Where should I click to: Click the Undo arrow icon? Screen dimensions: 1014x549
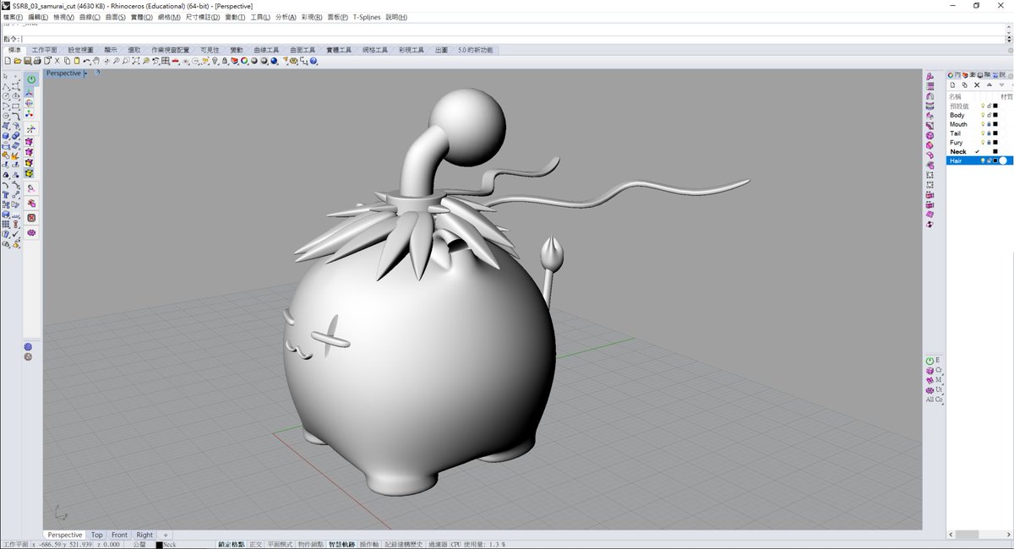coord(87,61)
